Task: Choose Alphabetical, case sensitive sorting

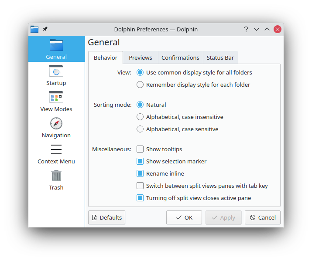Action: (140, 129)
